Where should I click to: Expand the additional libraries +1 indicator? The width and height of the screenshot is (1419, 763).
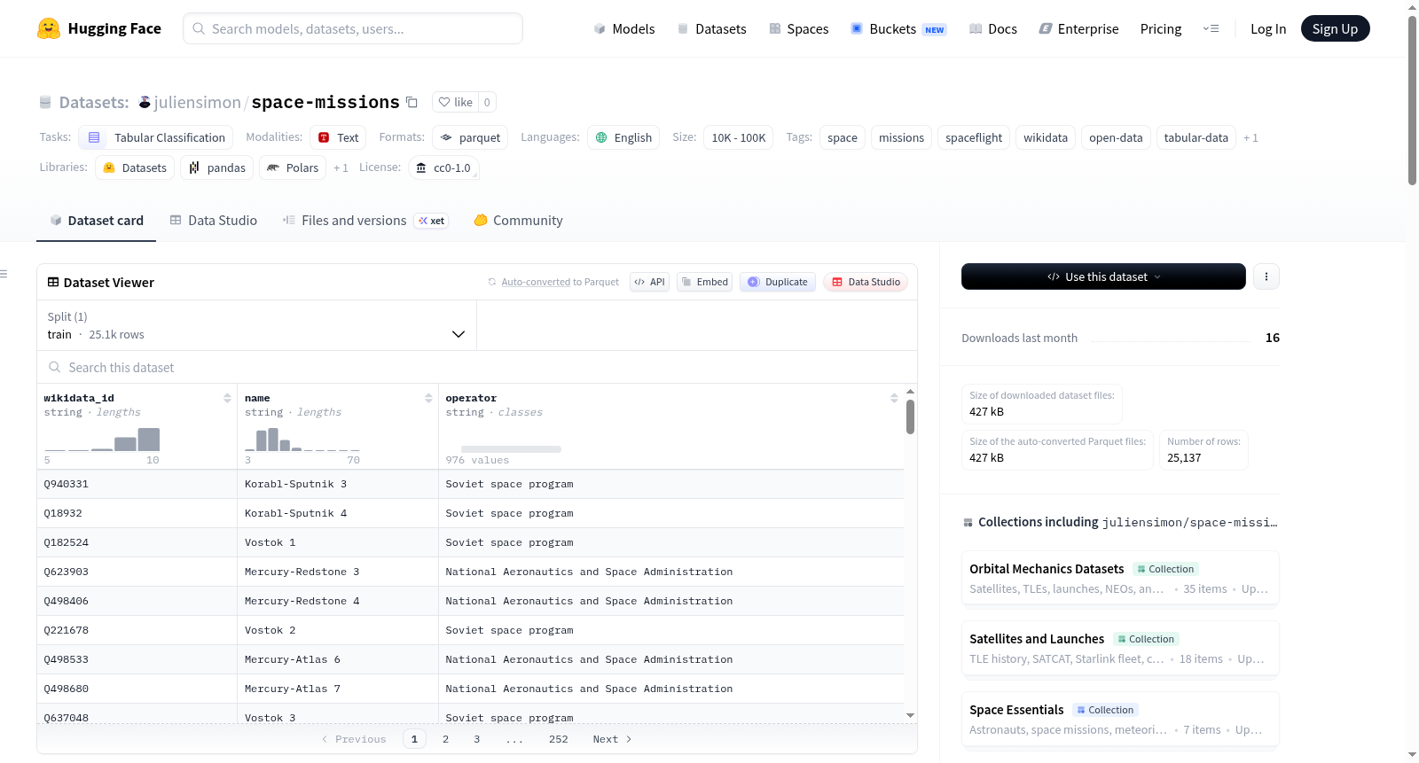(341, 167)
